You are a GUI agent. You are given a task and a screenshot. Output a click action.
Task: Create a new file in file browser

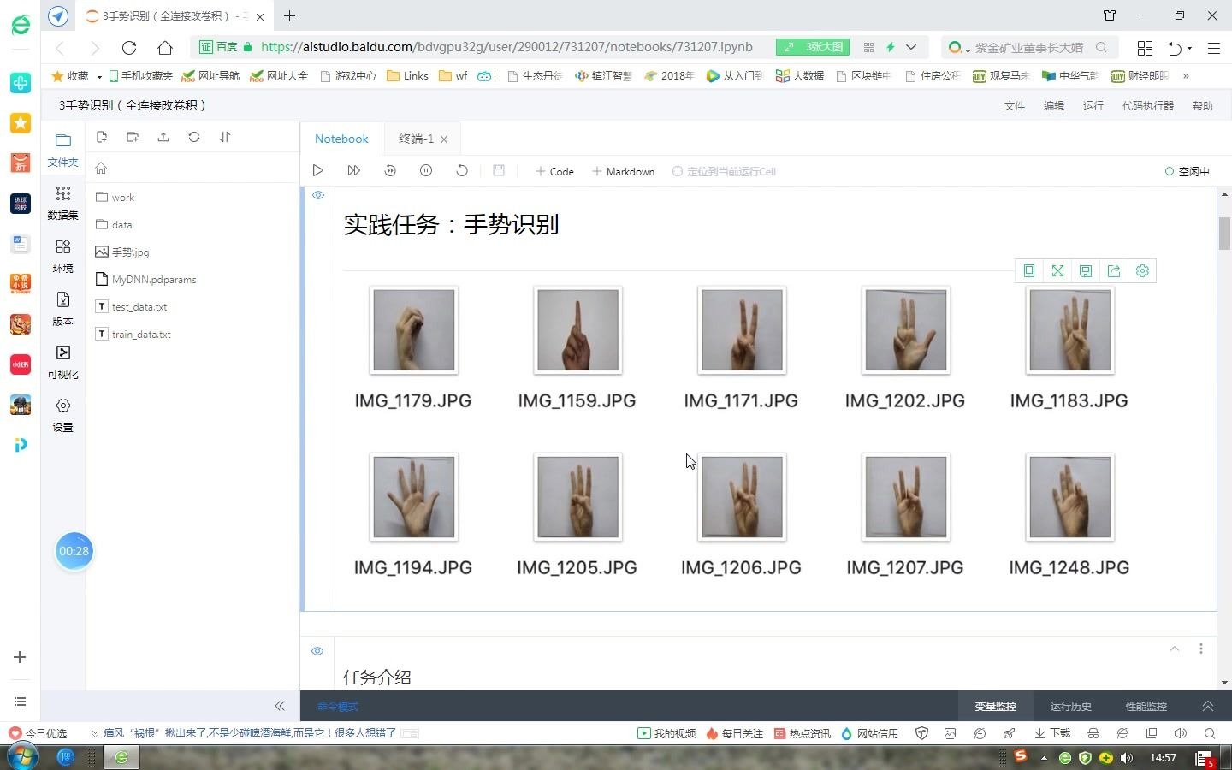(102, 137)
